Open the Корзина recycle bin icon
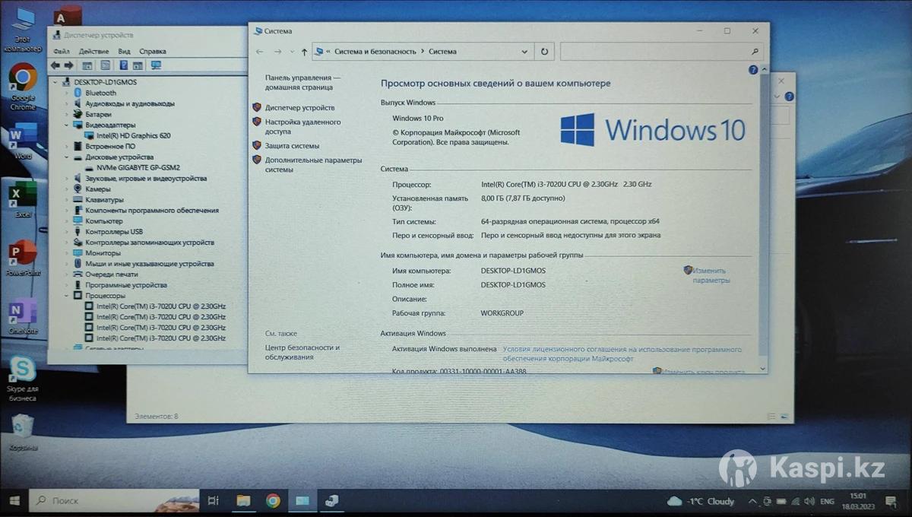Screen dimensions: 912x517 click(x=23, y=432)
